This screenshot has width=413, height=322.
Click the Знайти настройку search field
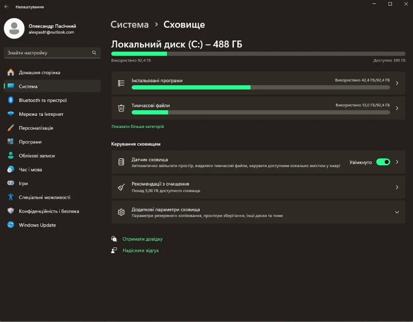[47, 53]
